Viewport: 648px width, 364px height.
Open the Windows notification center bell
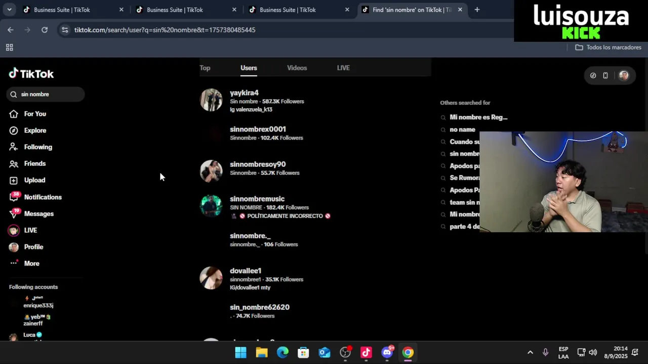[635, 352]
